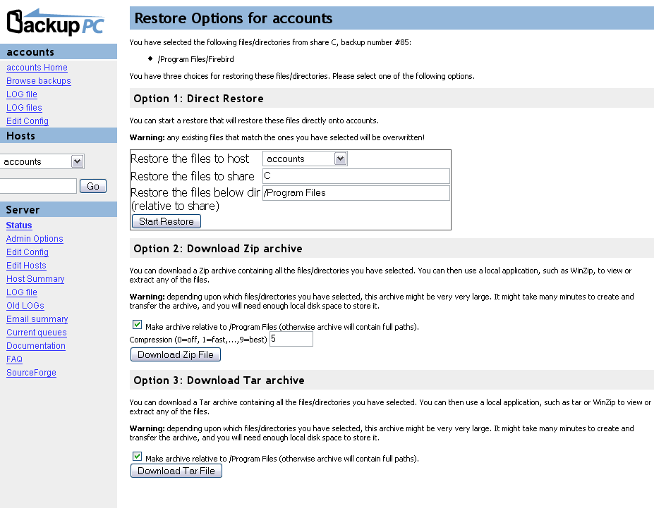Viewport: 654px width, 508px height.
Task: Open Edit Hosts link
Action: 26,265
